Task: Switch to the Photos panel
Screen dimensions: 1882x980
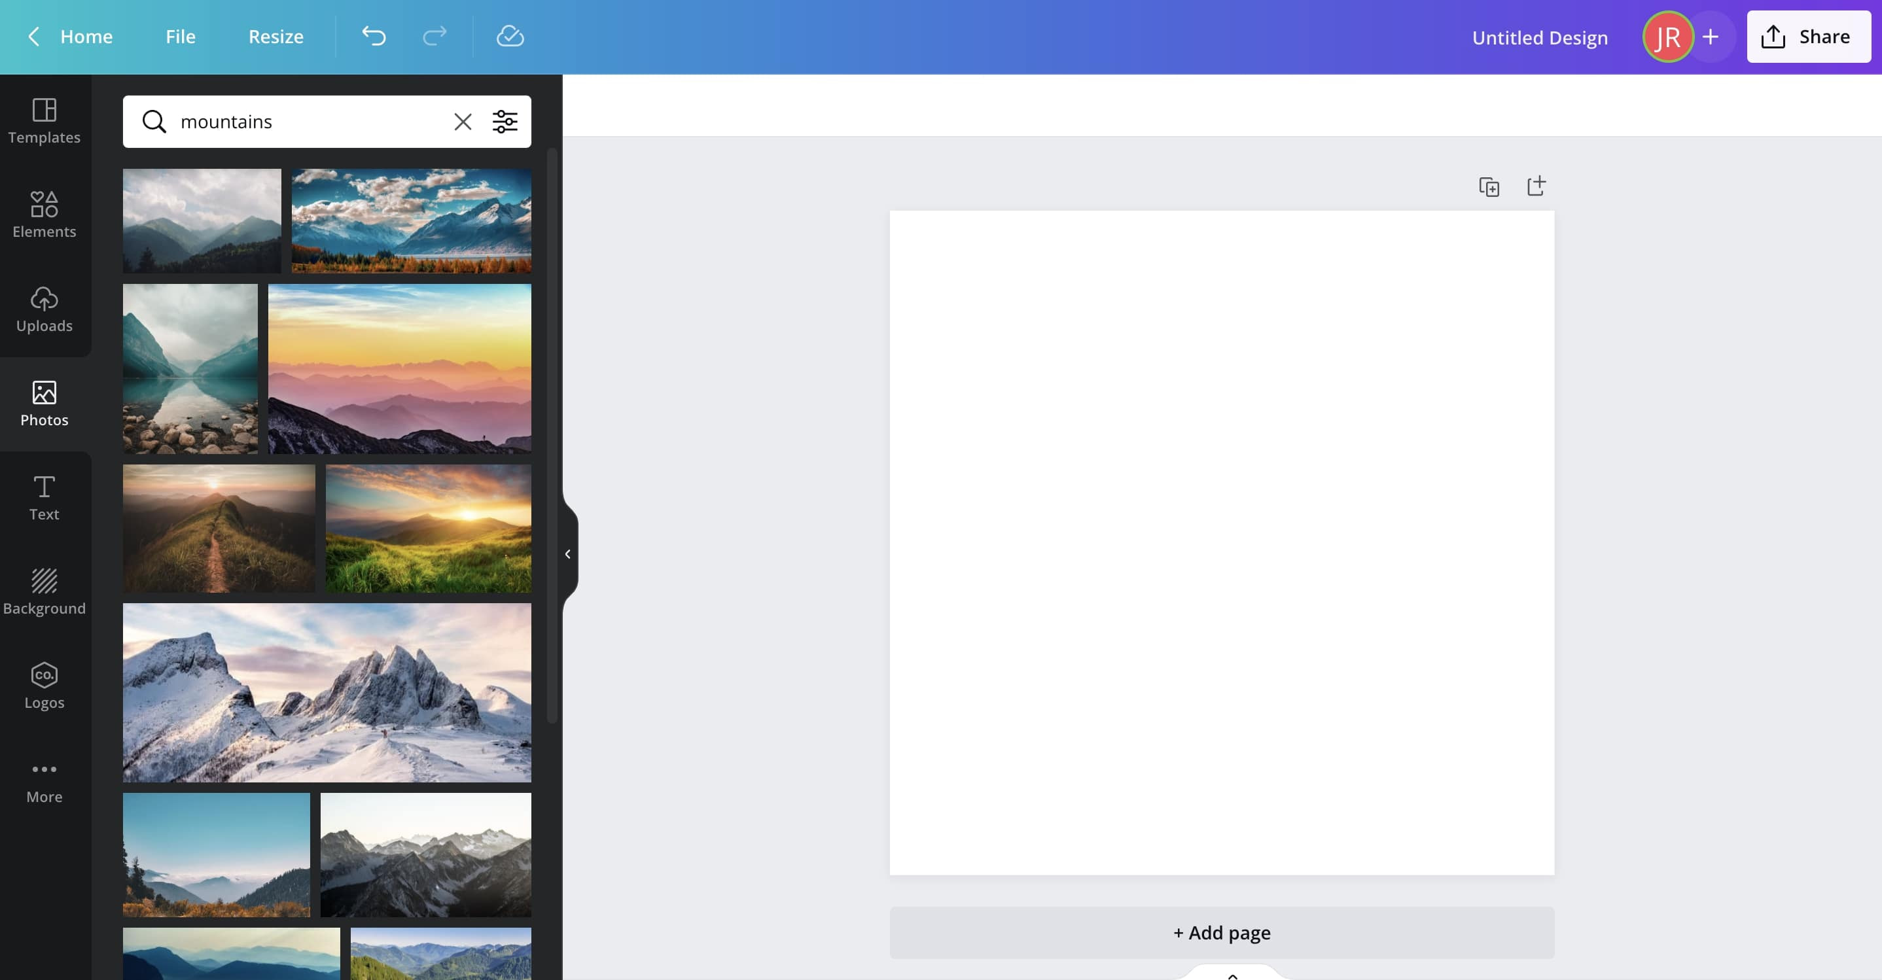Action: click(44, 403)
